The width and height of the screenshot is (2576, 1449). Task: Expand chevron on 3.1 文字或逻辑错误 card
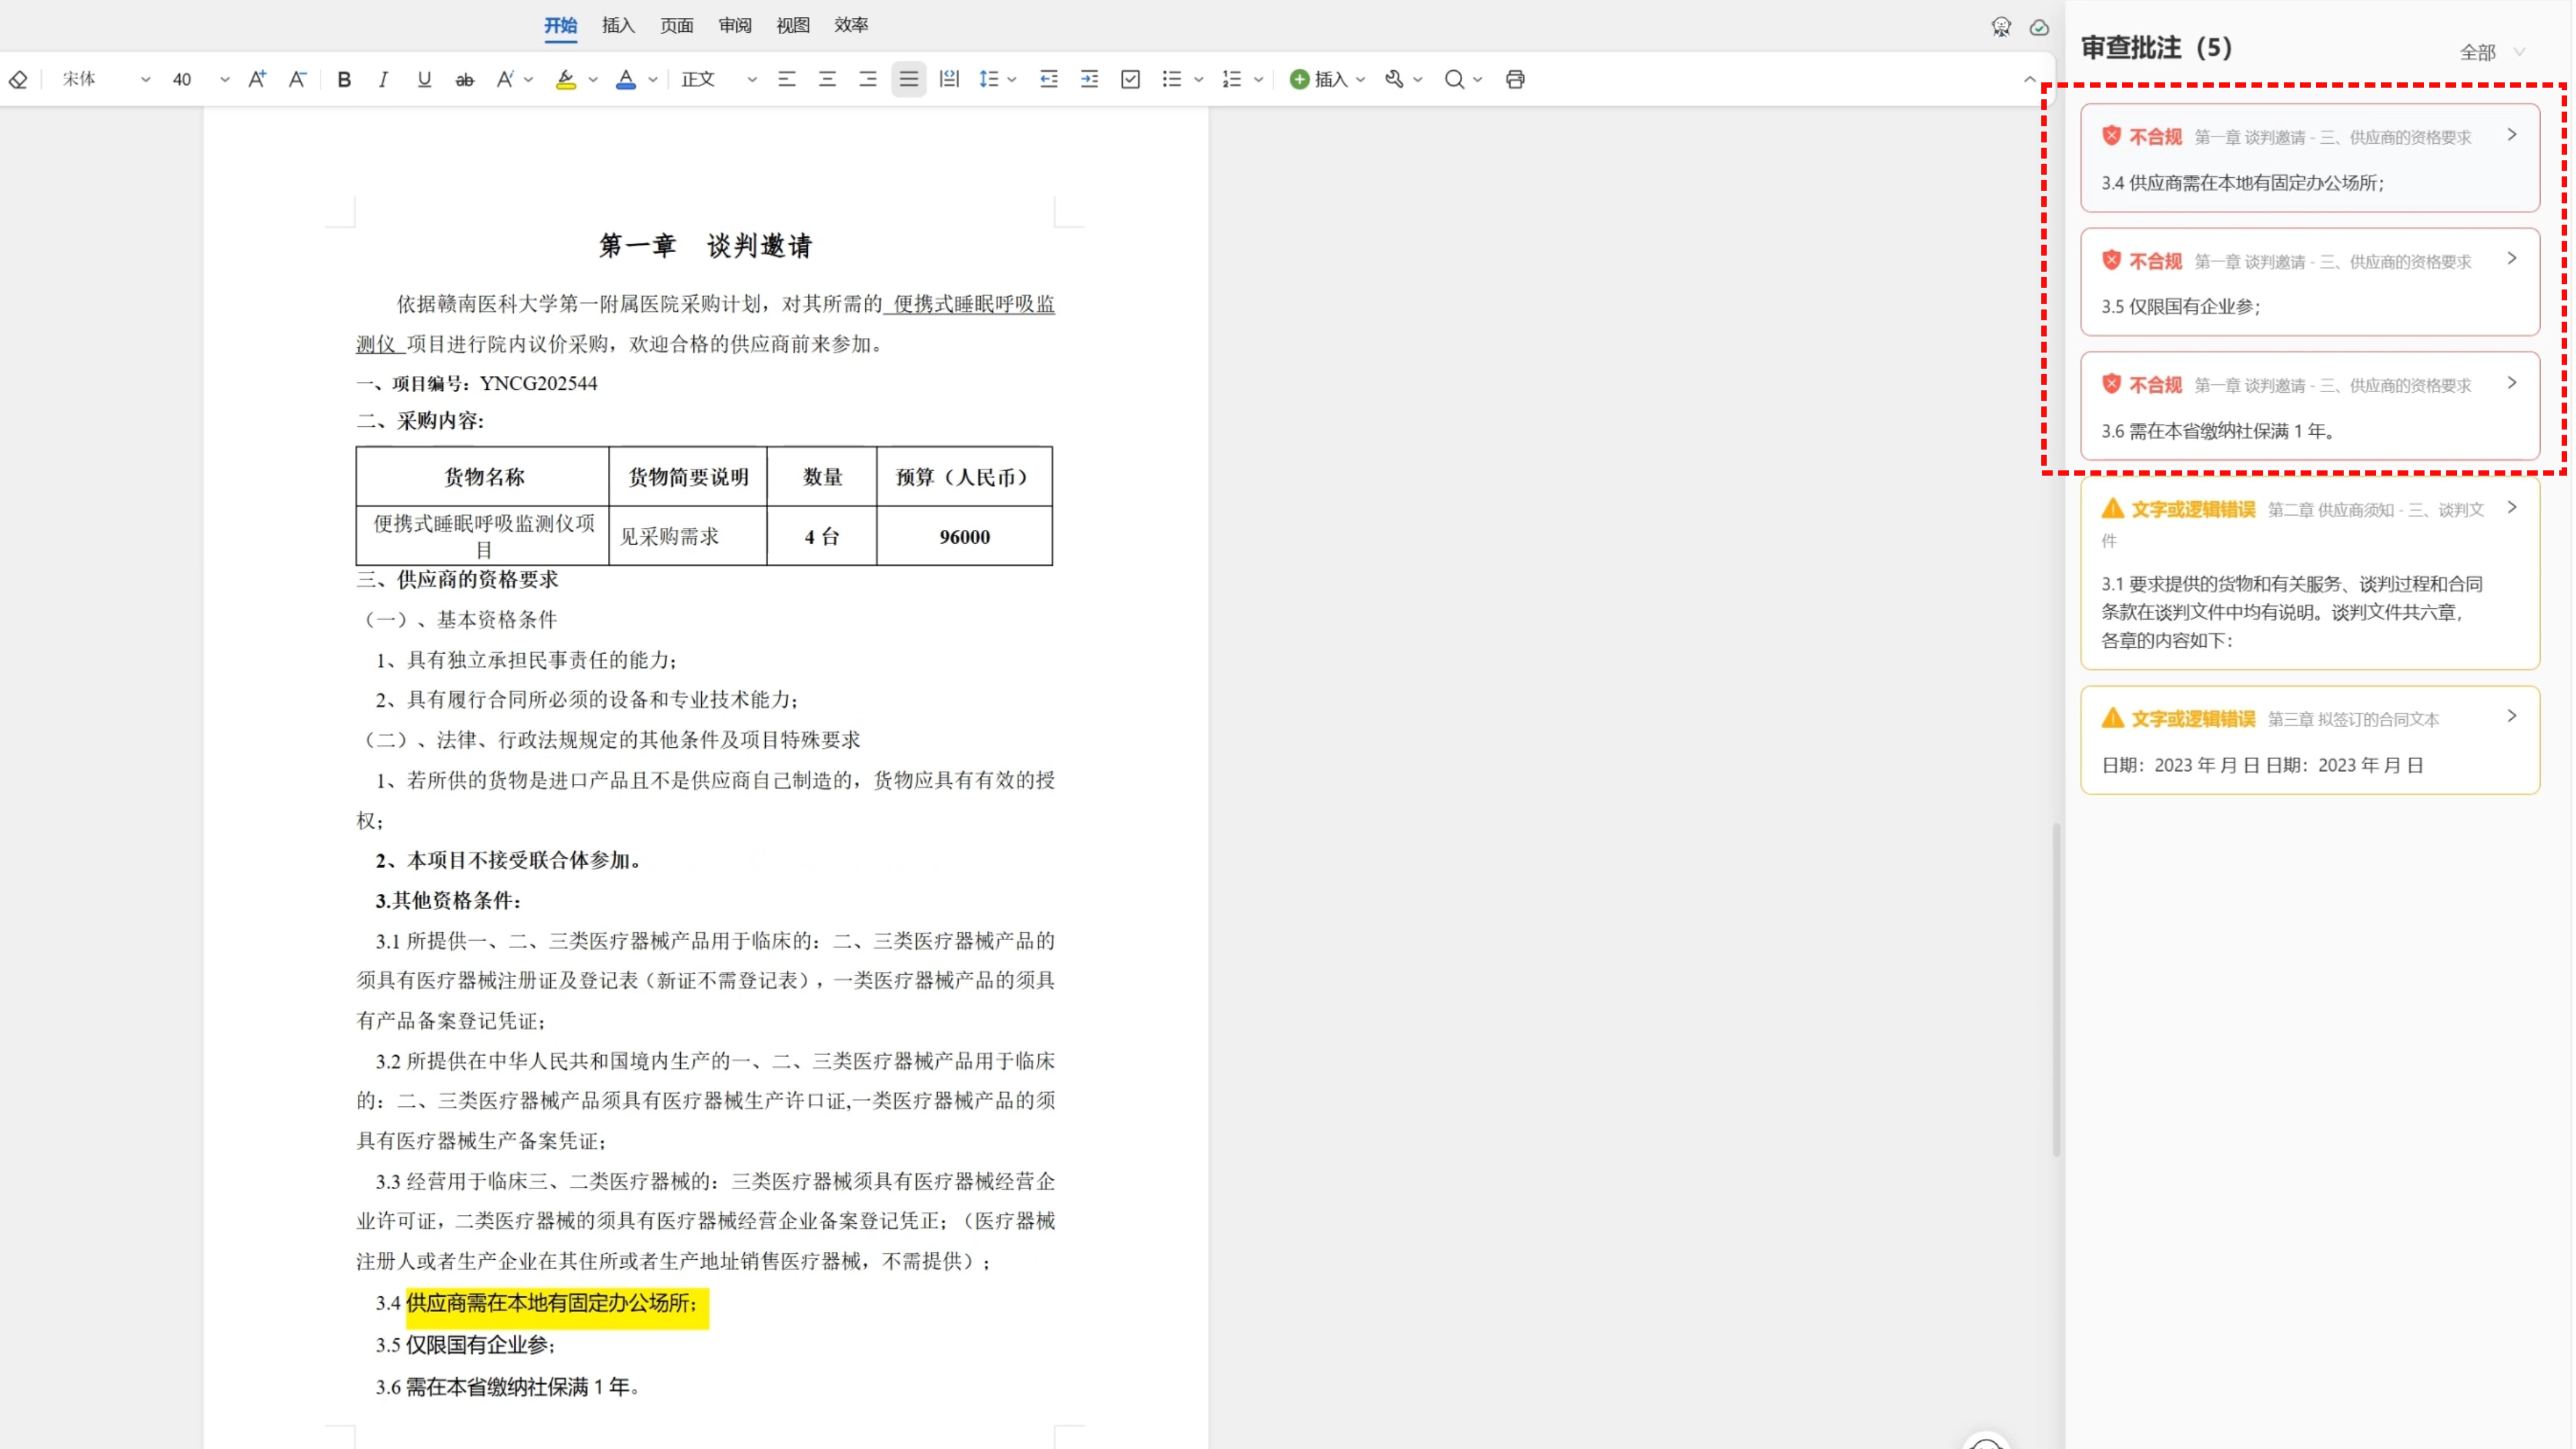coord(2511,508)
